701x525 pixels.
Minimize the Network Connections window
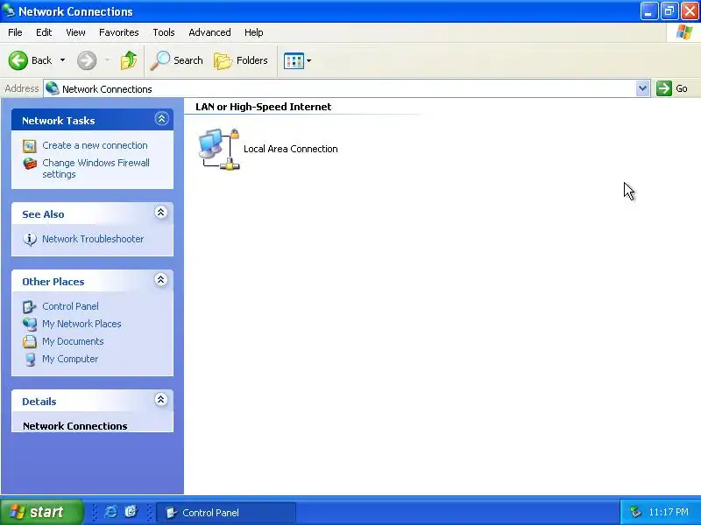[x=648, y=11]
